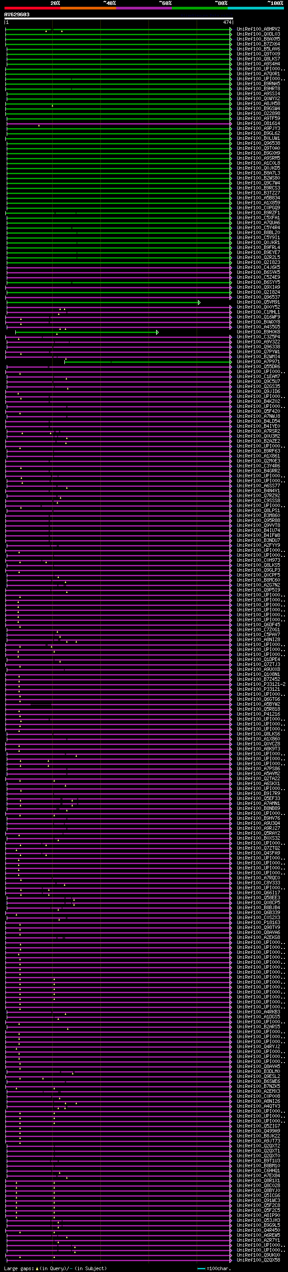
Task: Select the UniRef100_B9RF63 label
Action: tap(258, 451)
